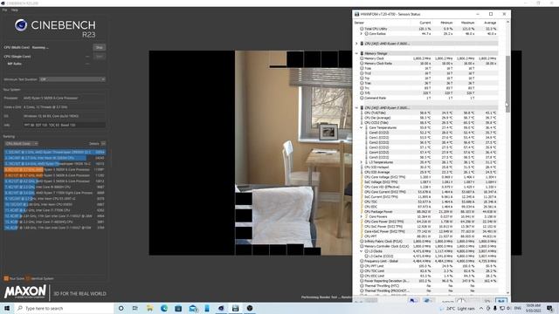Toggle the Details checkbox in Ranking
The height and width of the screenshot is (314, 559).
click(103, 143)
